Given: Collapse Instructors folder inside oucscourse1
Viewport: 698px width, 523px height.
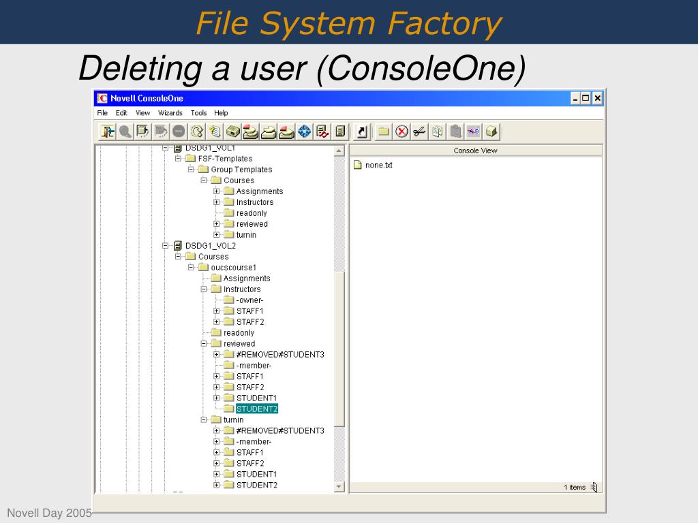Looking at the screenshot, I should [203, 289].
